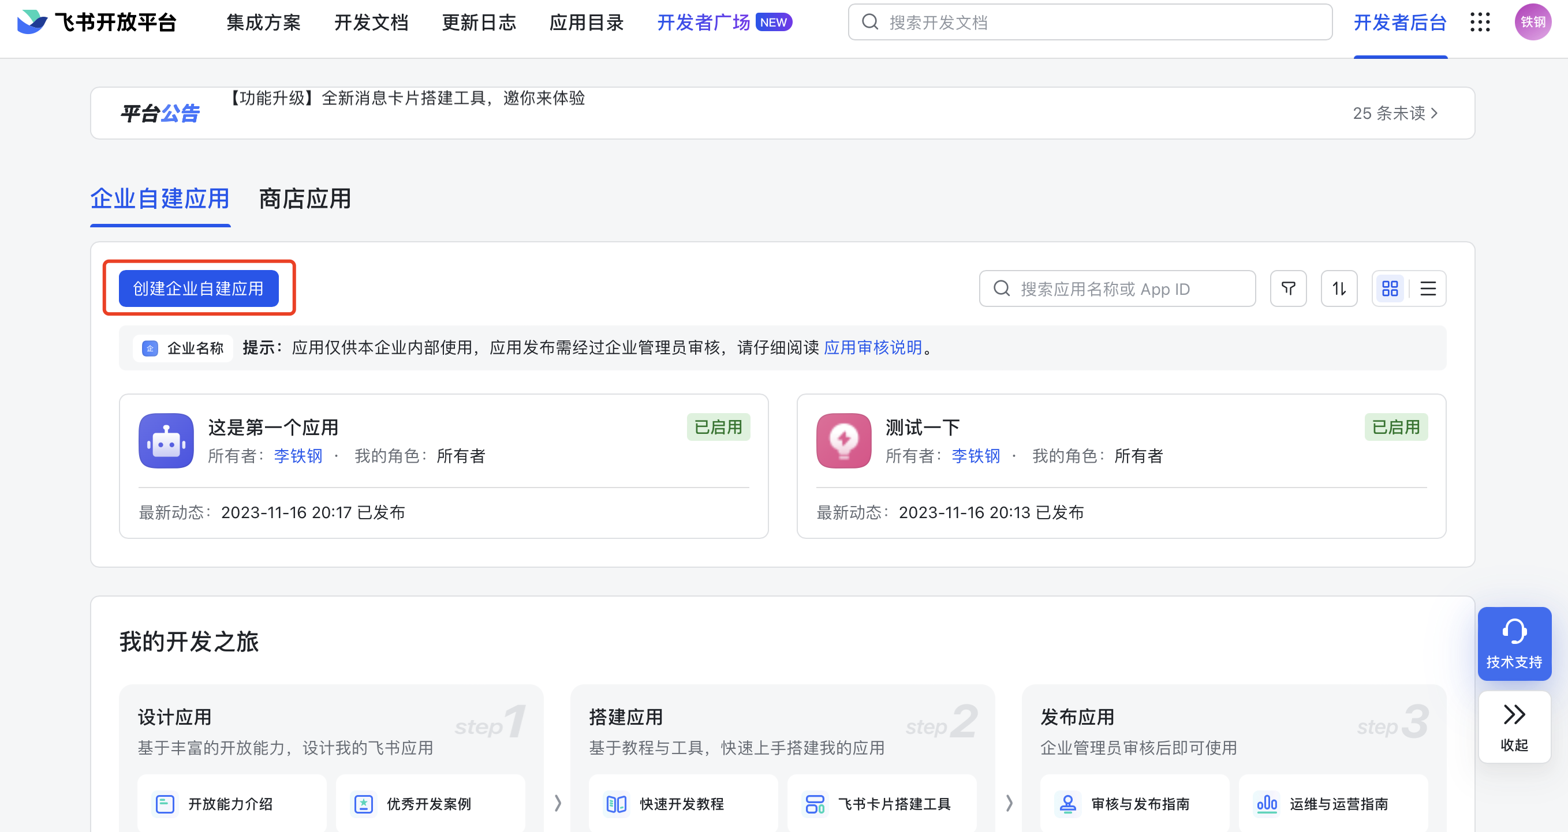Open the apps grid menu icon
The height and width of the screenshot is (832, 1568).
click(1480, 23)
